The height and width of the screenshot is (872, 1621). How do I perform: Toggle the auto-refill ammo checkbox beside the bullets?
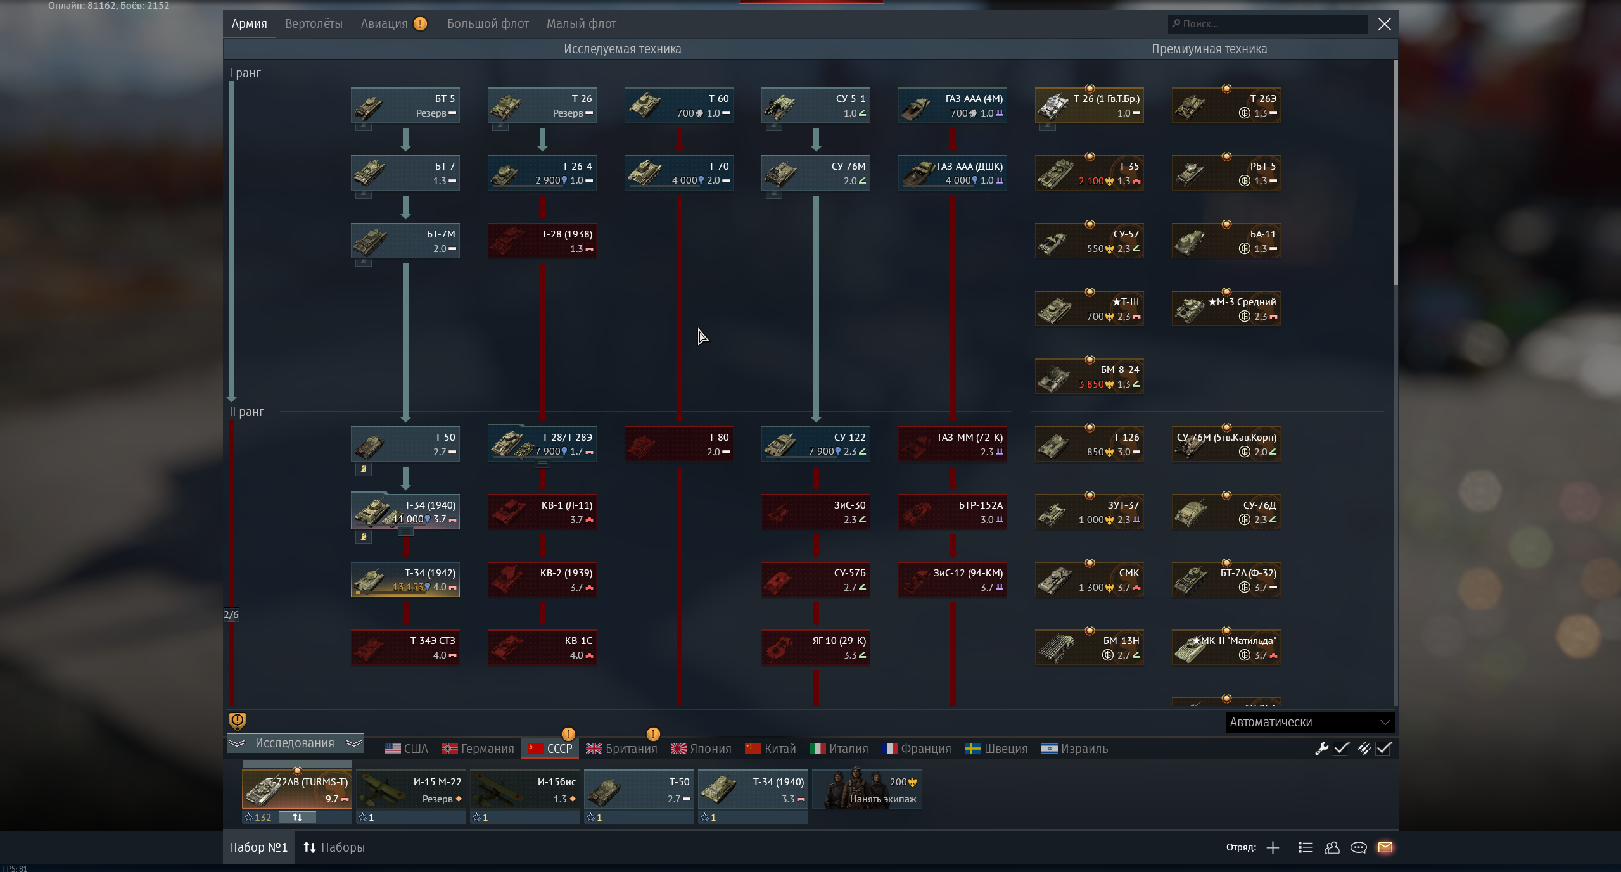[1384, 749]
